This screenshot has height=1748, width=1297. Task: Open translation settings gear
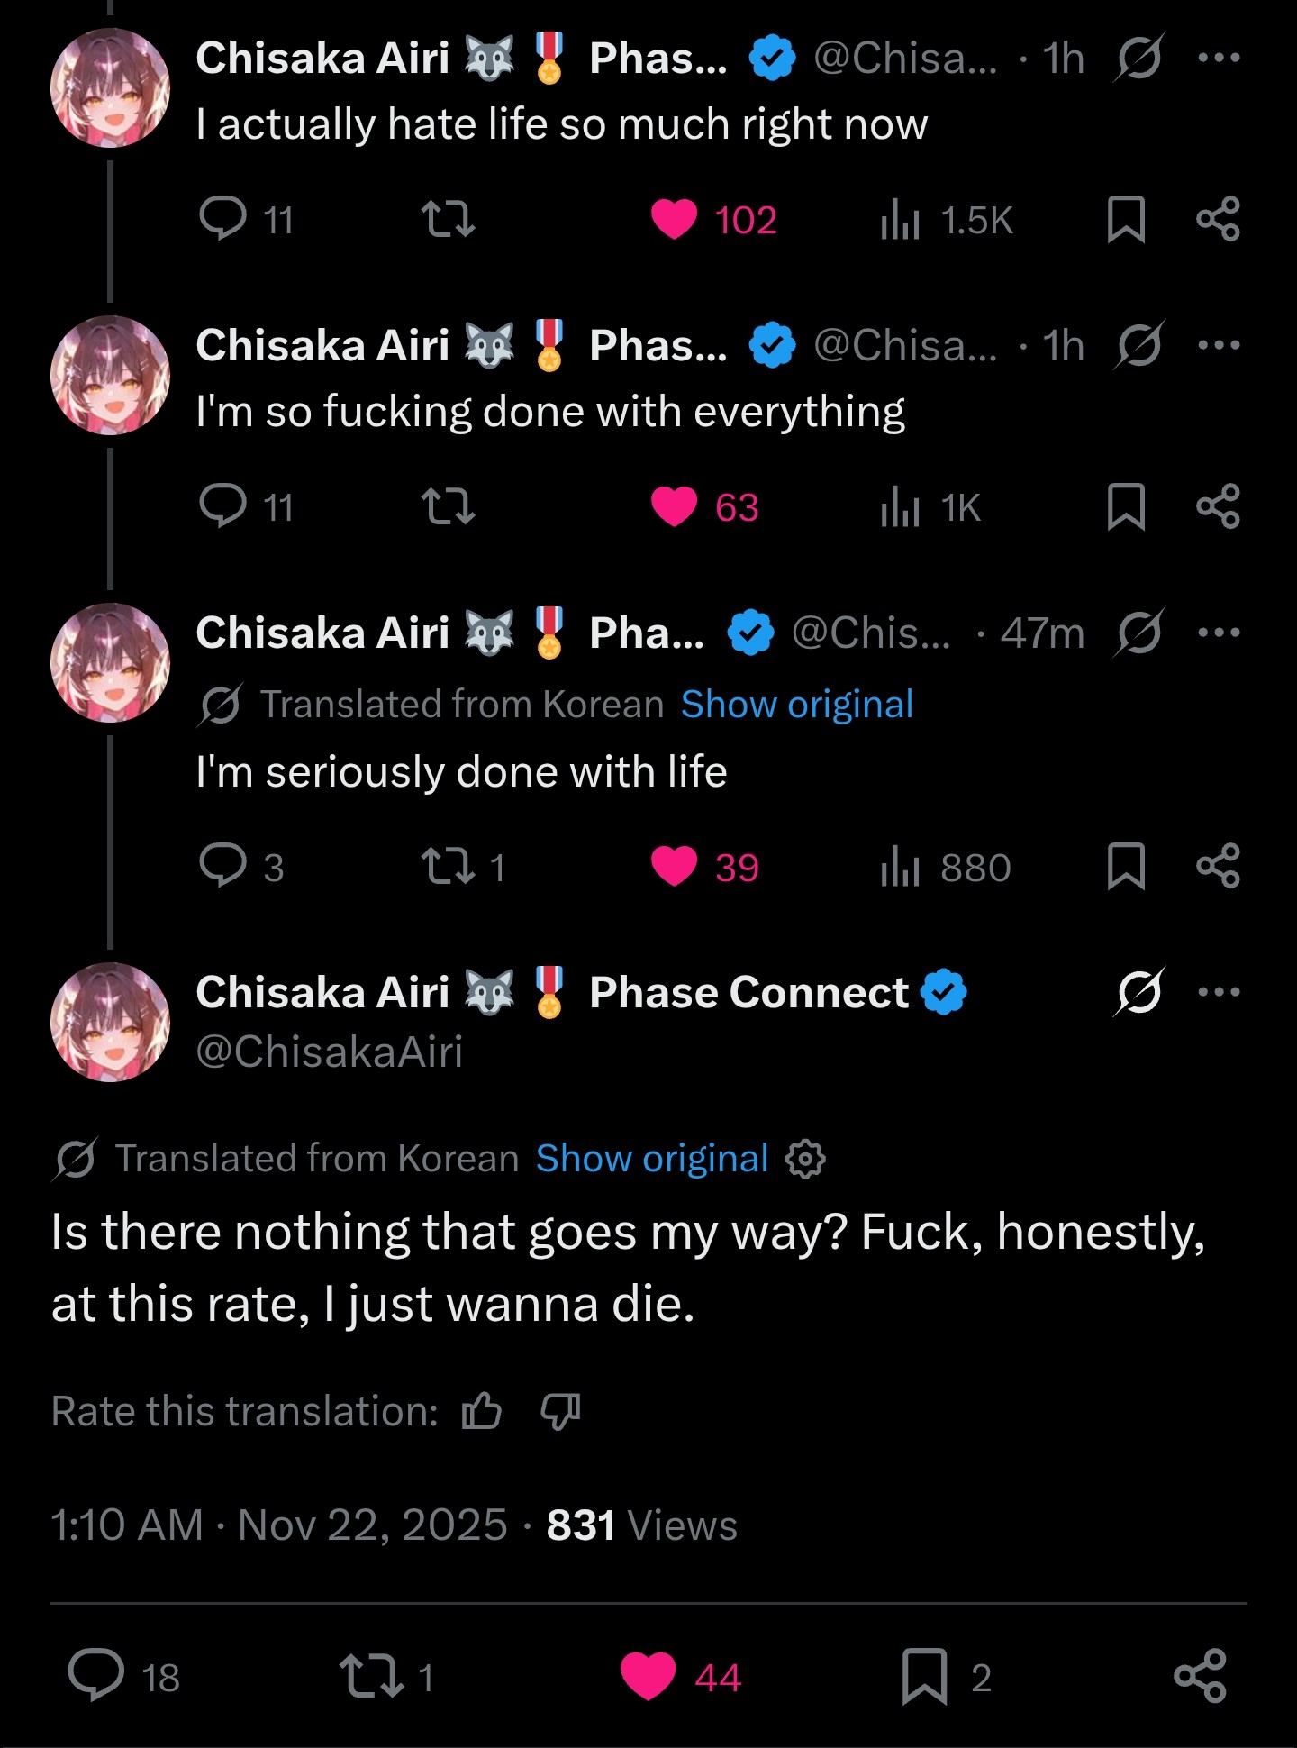[805, 1159]
